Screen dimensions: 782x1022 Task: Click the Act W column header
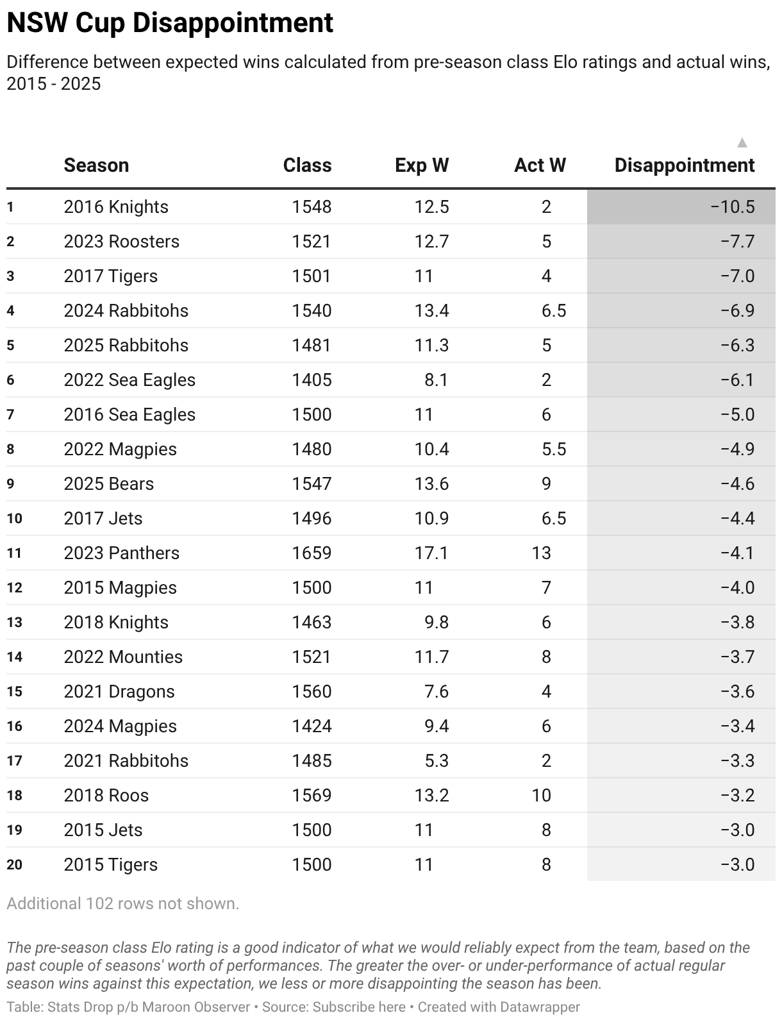(540, 165)
